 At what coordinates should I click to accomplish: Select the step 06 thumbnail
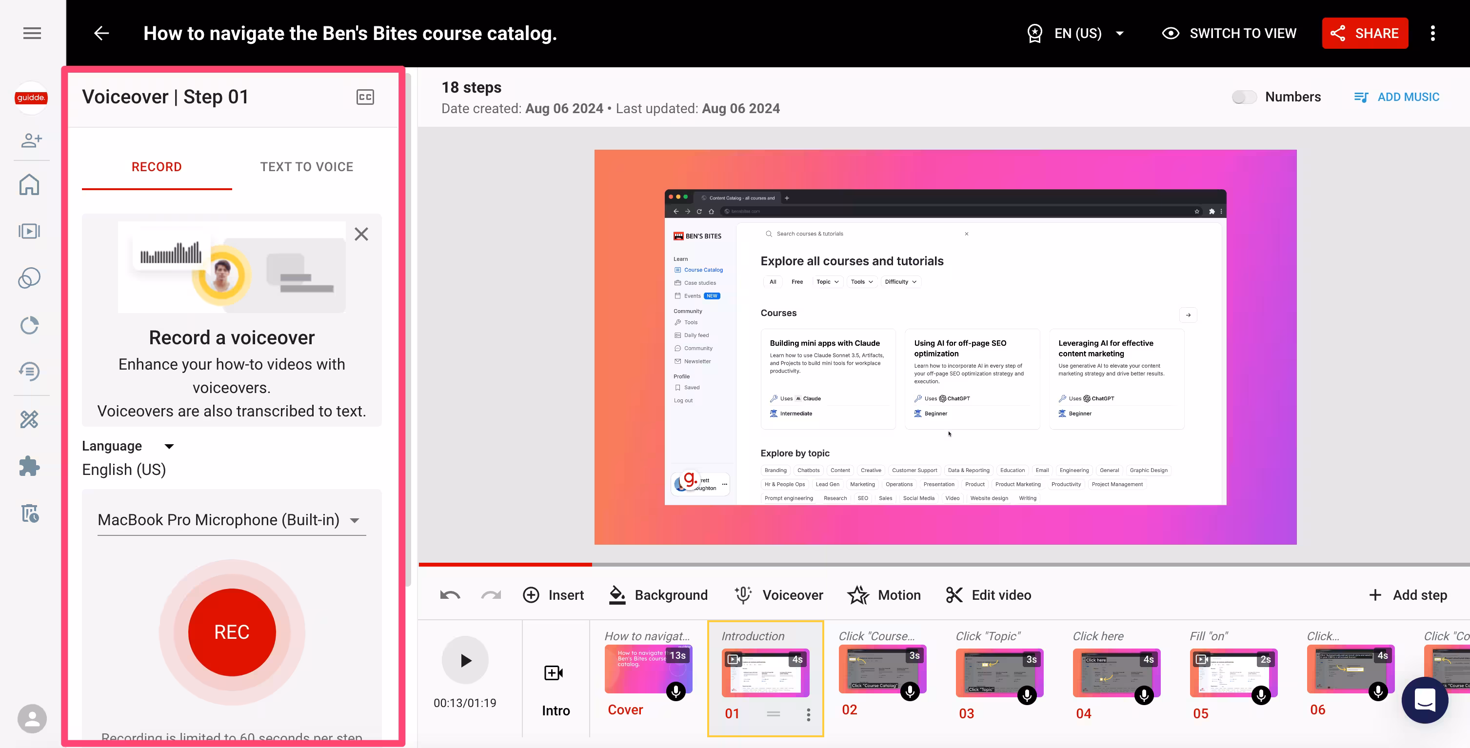[x=1350, y=669]
